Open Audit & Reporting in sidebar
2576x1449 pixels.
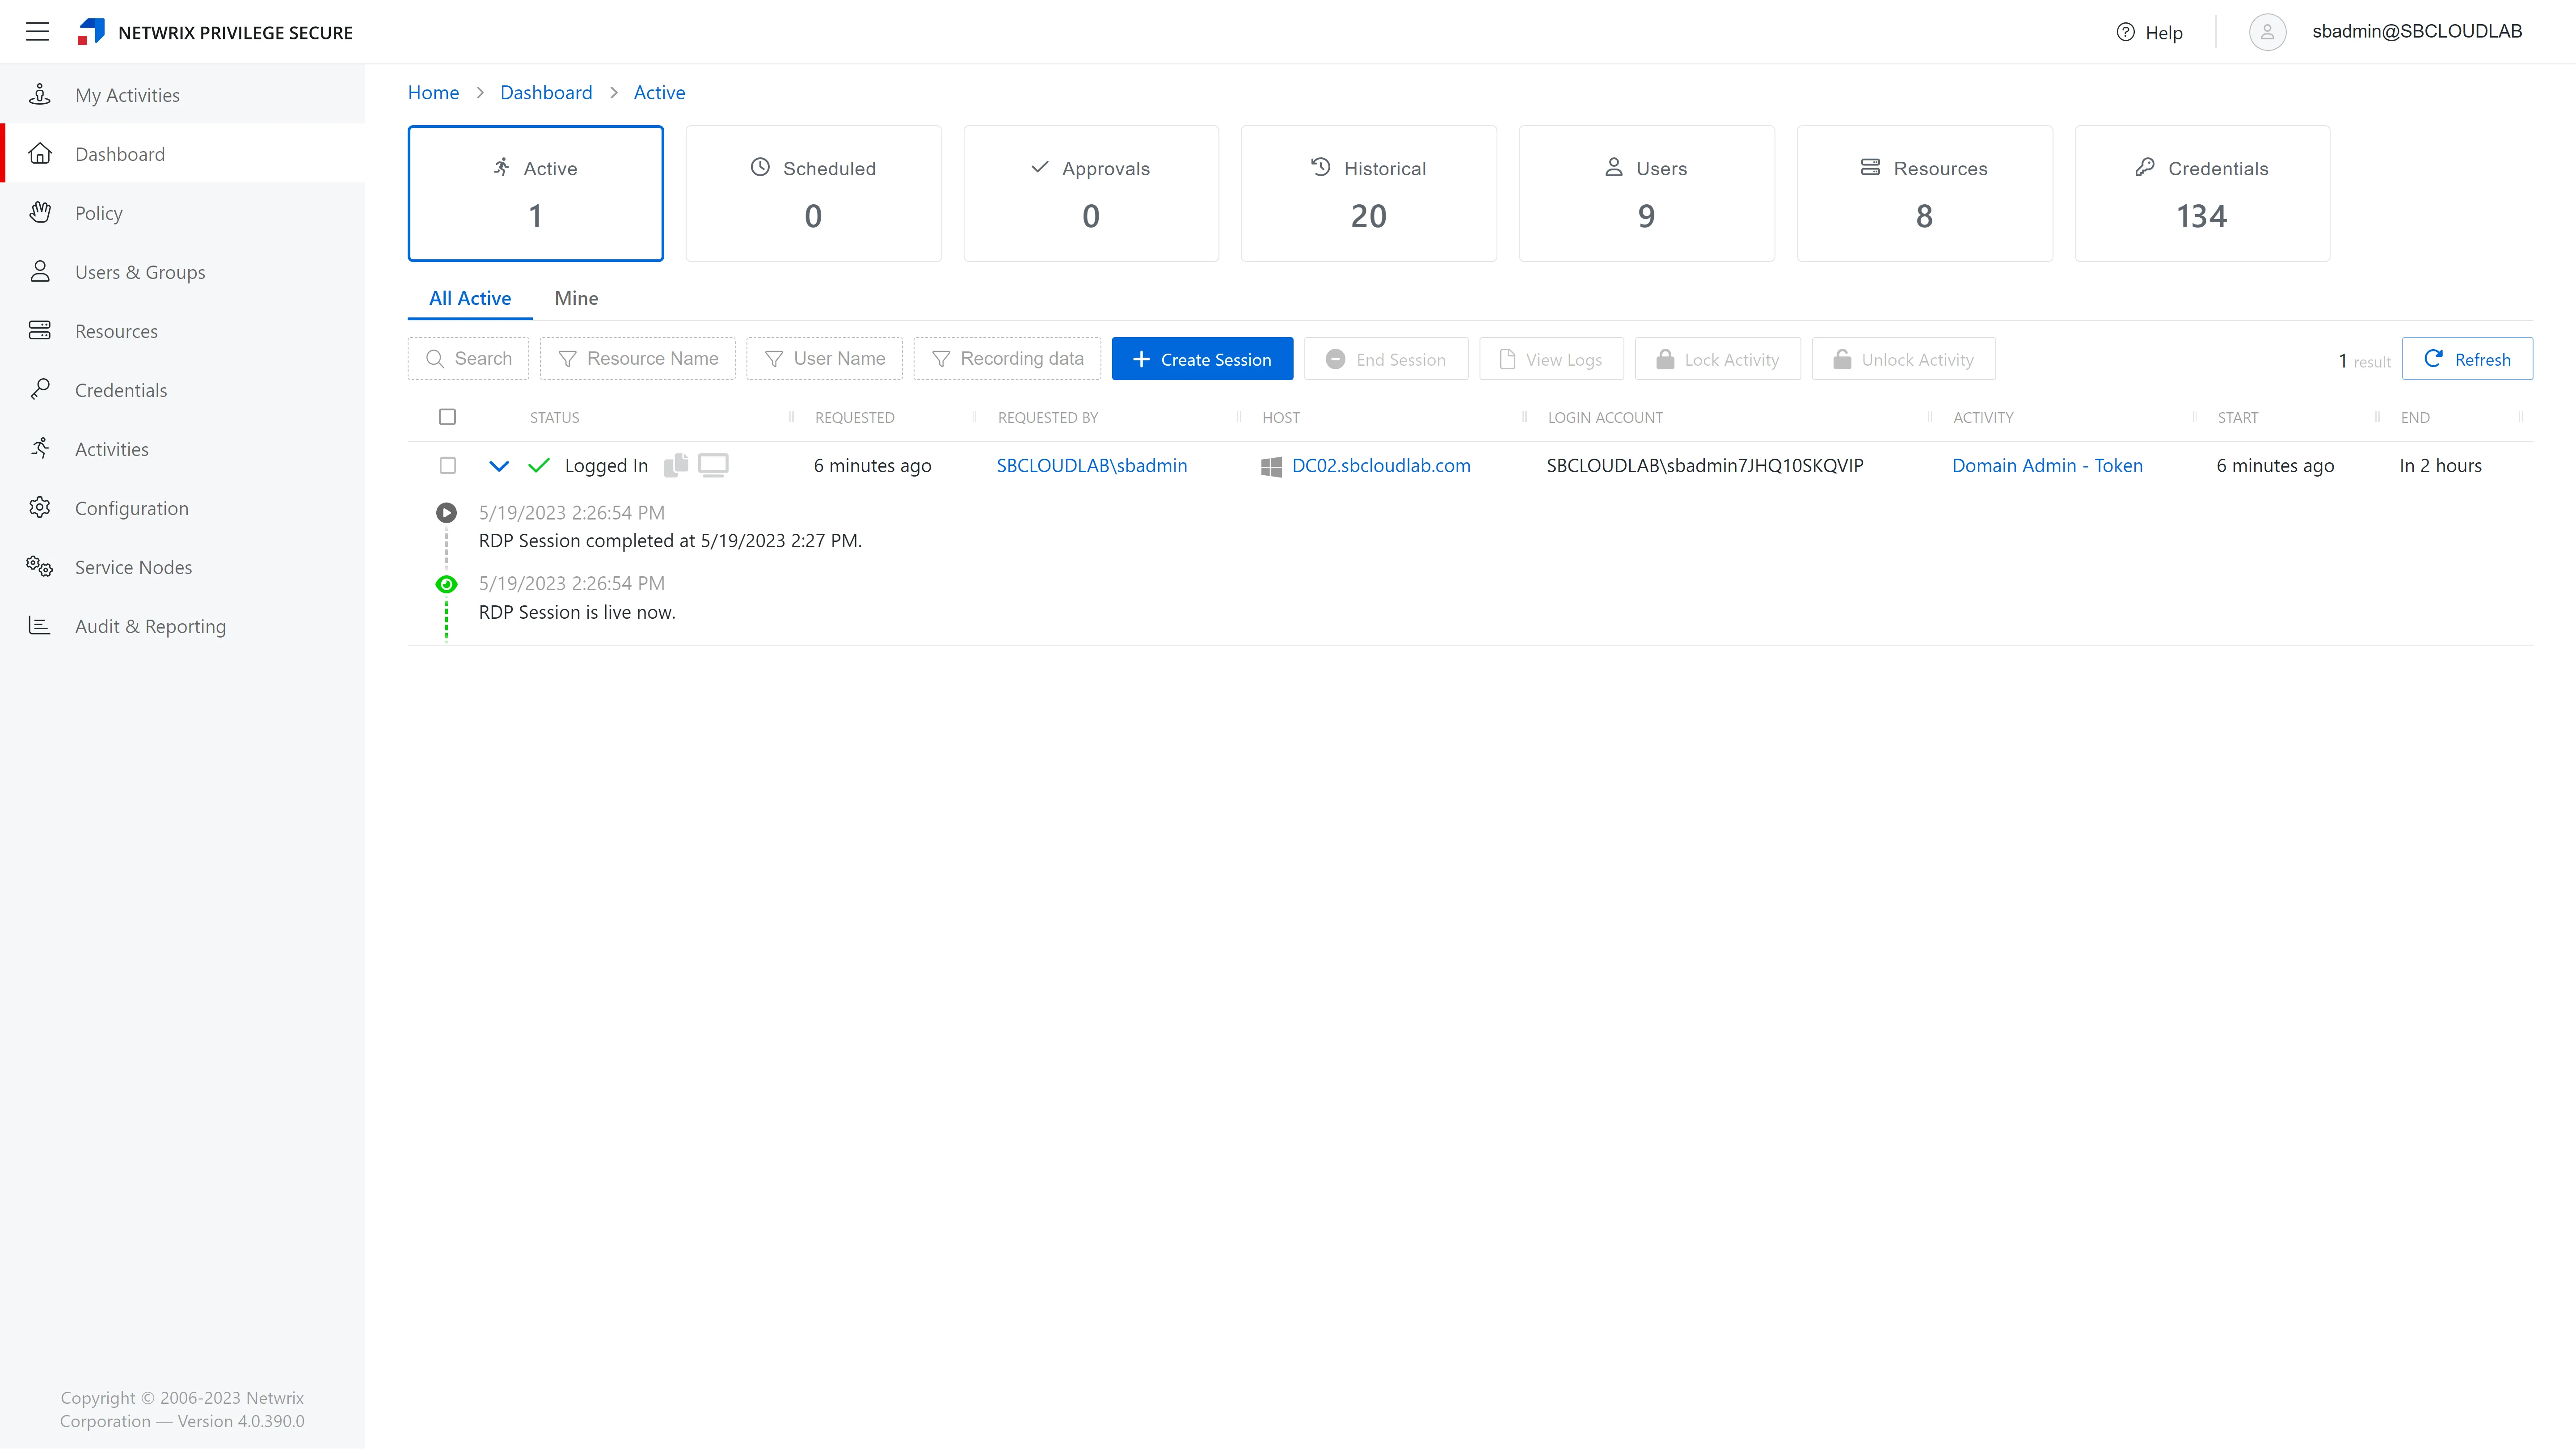click(x=182, y=626)
